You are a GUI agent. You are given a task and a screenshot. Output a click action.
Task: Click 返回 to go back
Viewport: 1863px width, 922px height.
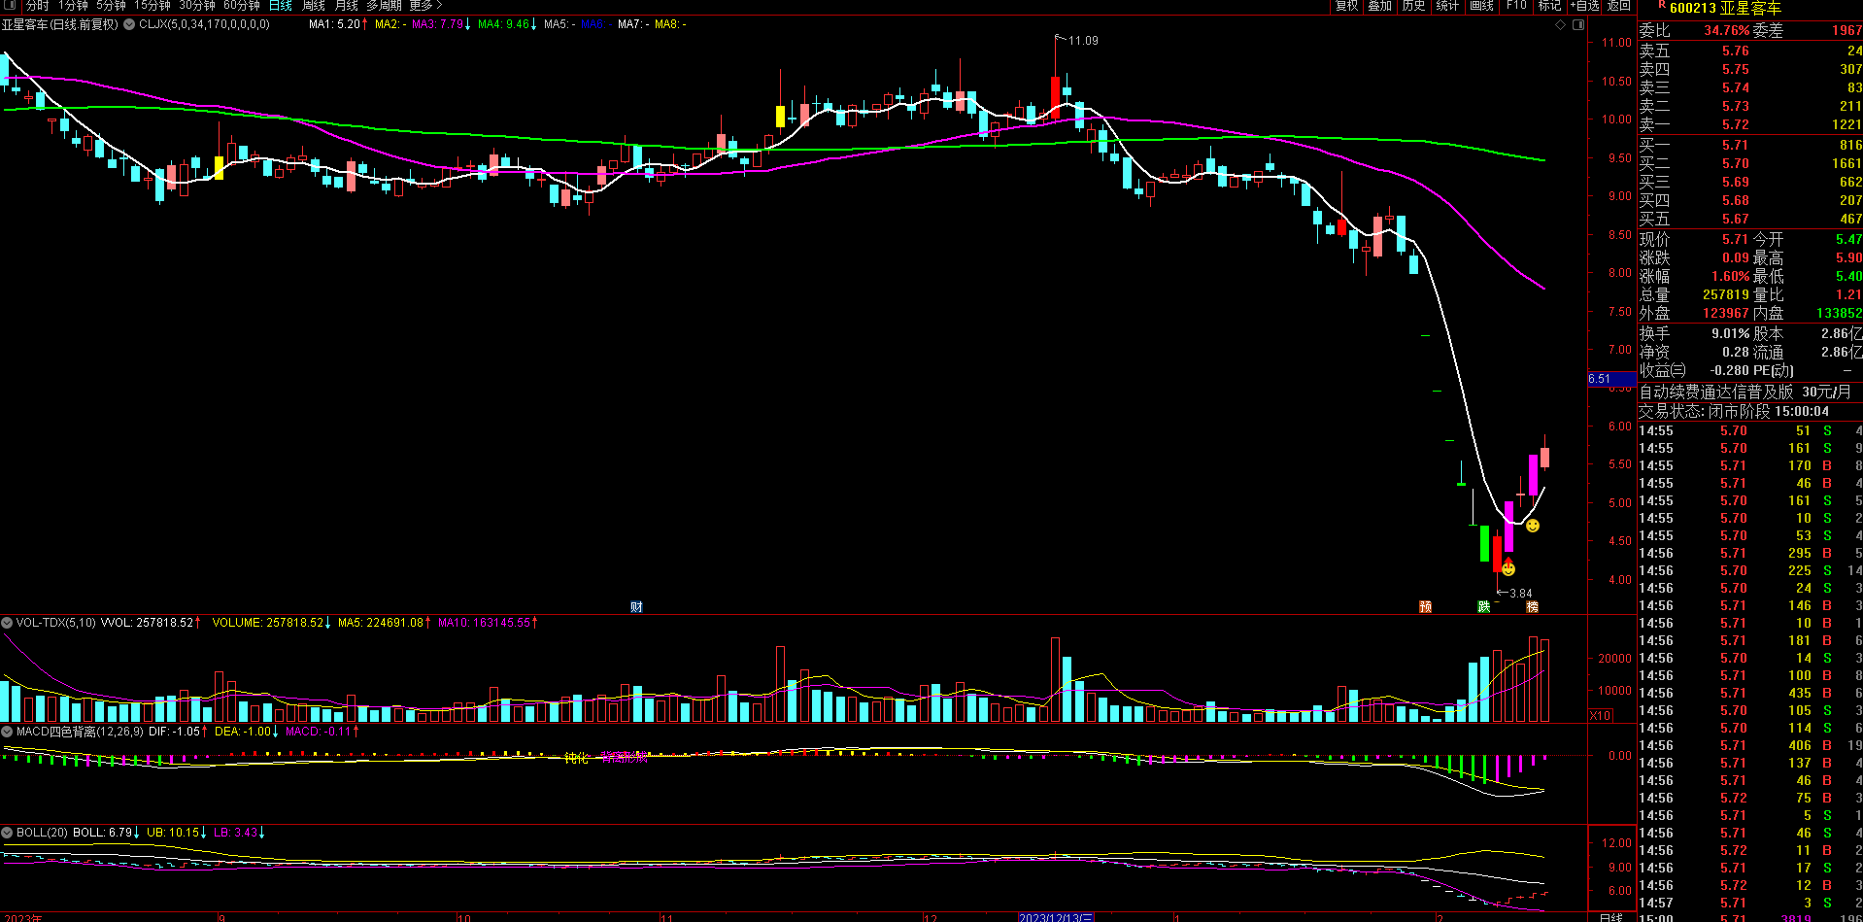[x=1618, y=6]
